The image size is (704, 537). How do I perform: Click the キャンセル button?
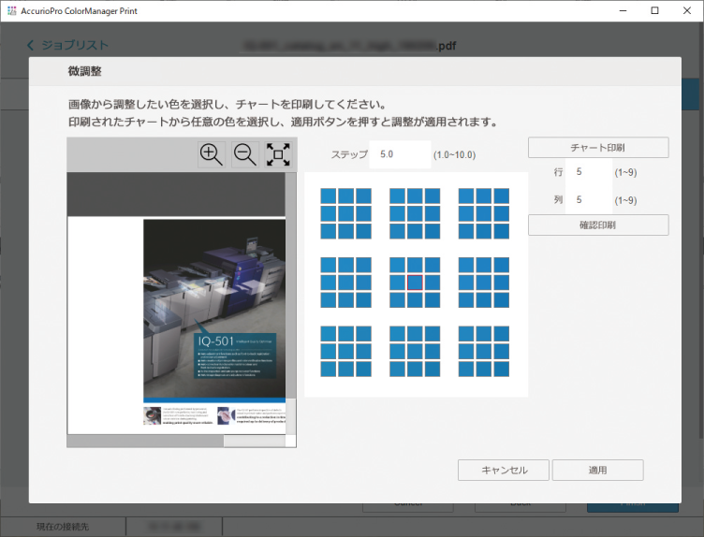click(503, 470)
